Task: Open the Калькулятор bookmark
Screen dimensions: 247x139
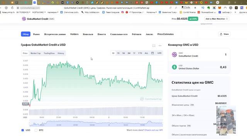Action: (x=7, y=12)
